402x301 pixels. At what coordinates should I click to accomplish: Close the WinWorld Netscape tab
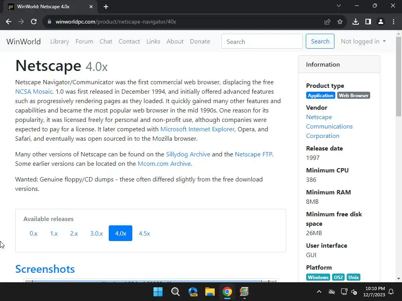click(x=91, y=7)
